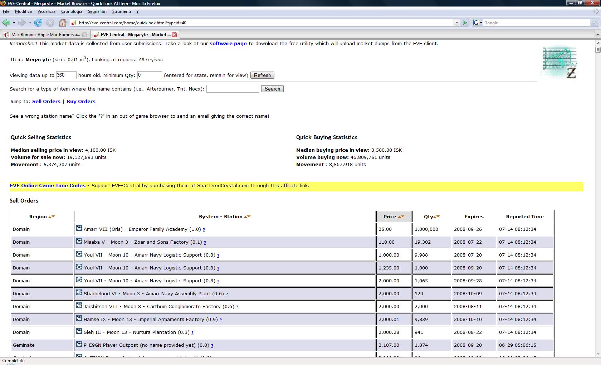Click the page scrollbar down arrow
The width and height of the screenshot is (601, 365).
598,354
